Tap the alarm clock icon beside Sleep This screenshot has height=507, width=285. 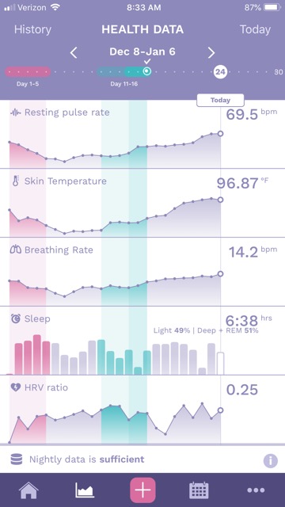click(16, 318)
